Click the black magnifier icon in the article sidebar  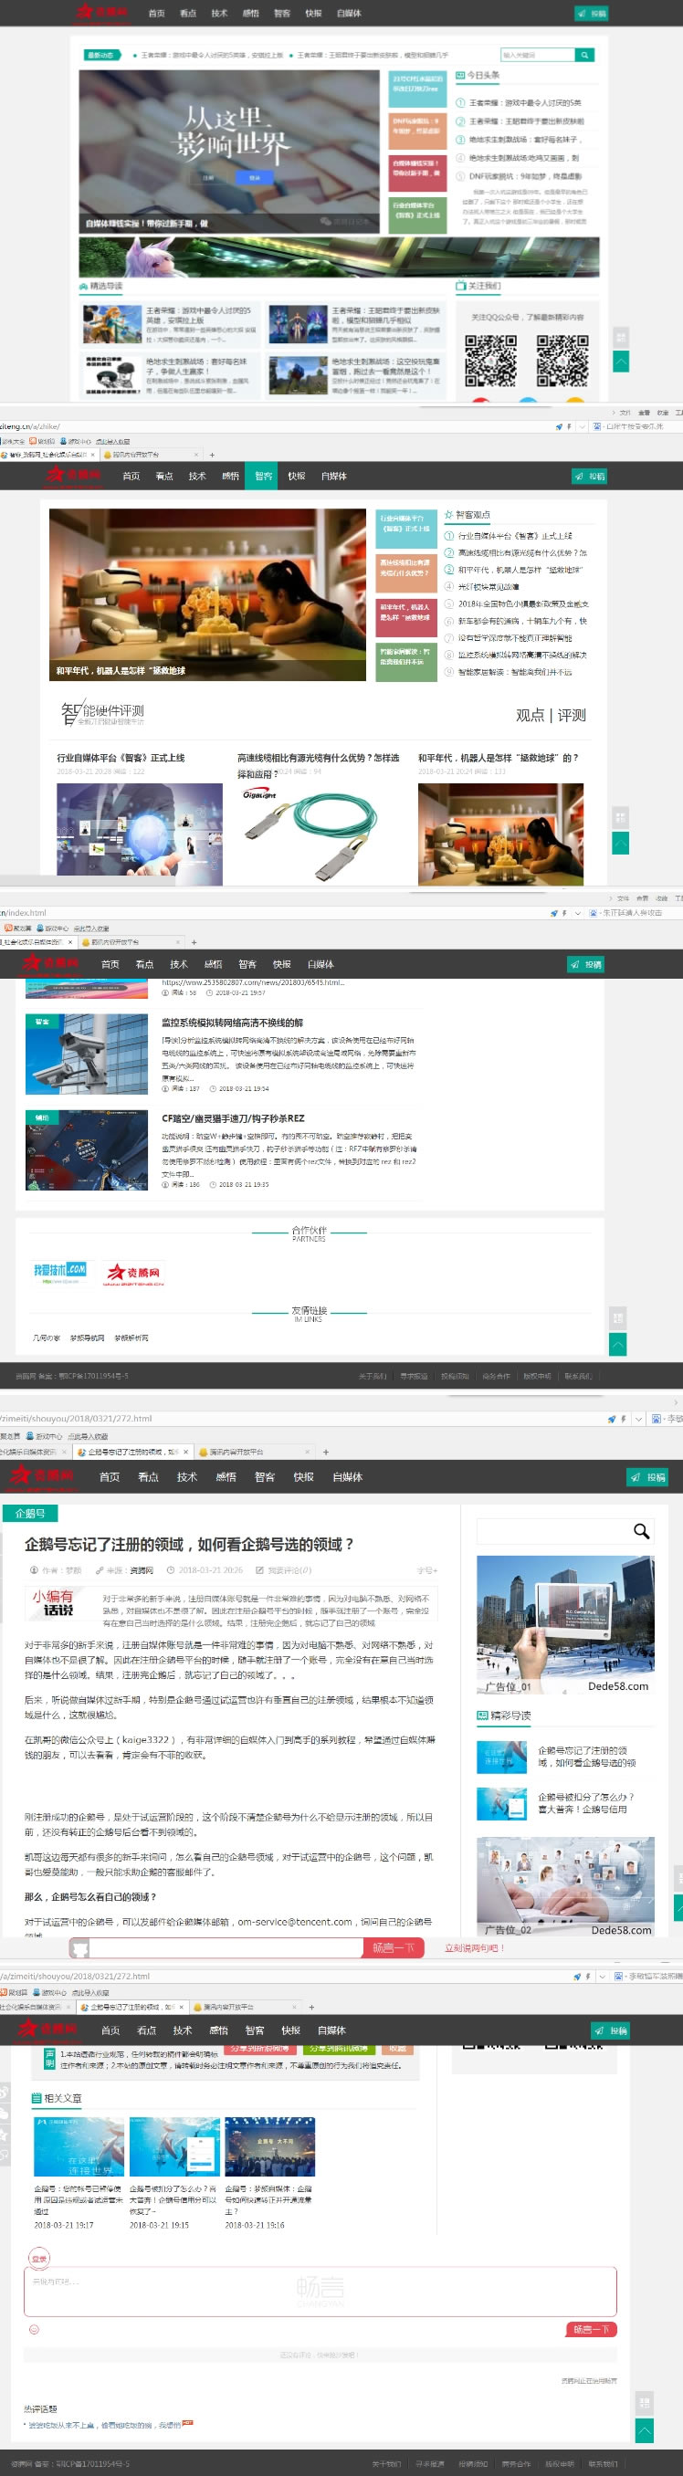[641, 1531]
